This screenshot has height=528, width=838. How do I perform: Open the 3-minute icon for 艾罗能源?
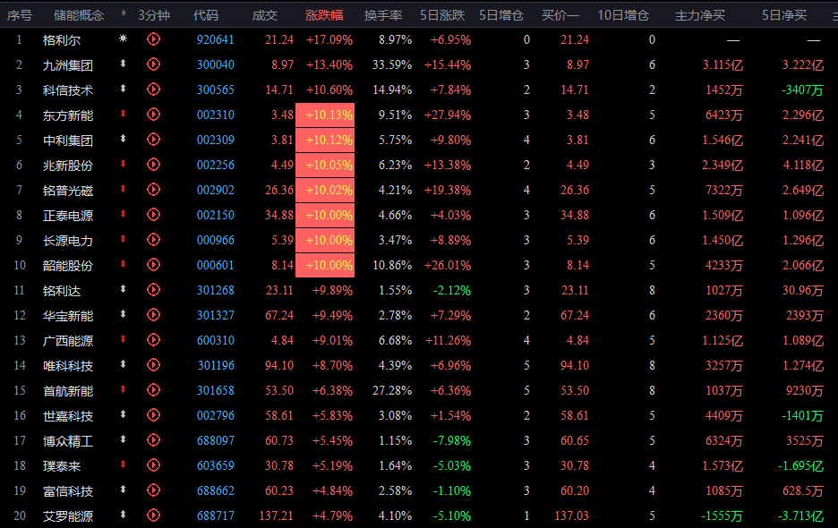[153, 516]
